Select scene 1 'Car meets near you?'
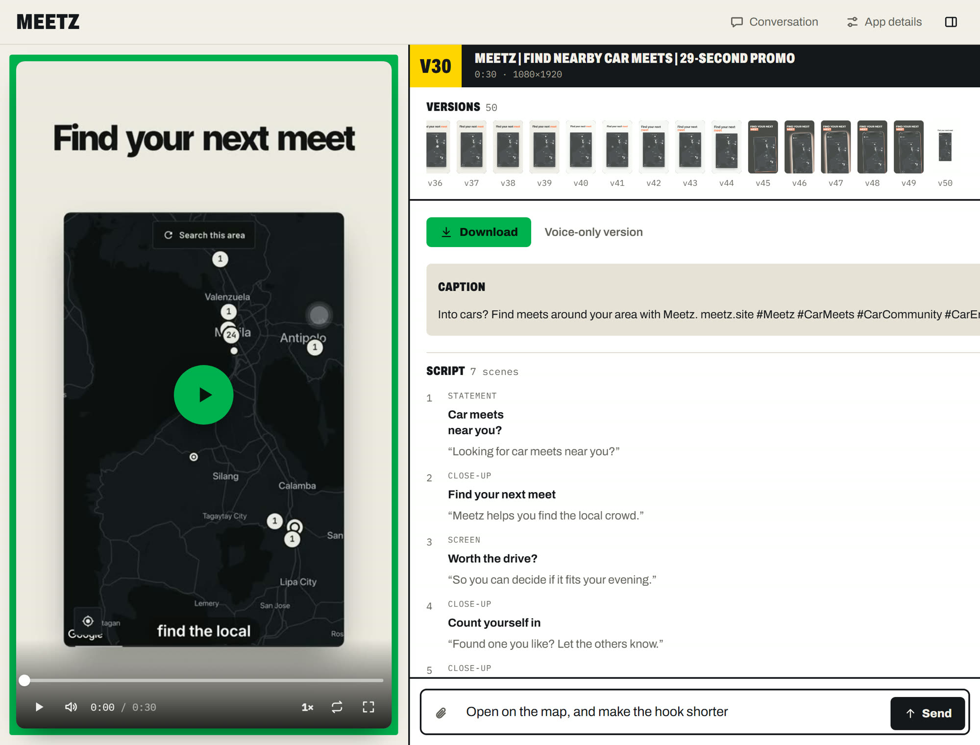 tap(476, 422)
